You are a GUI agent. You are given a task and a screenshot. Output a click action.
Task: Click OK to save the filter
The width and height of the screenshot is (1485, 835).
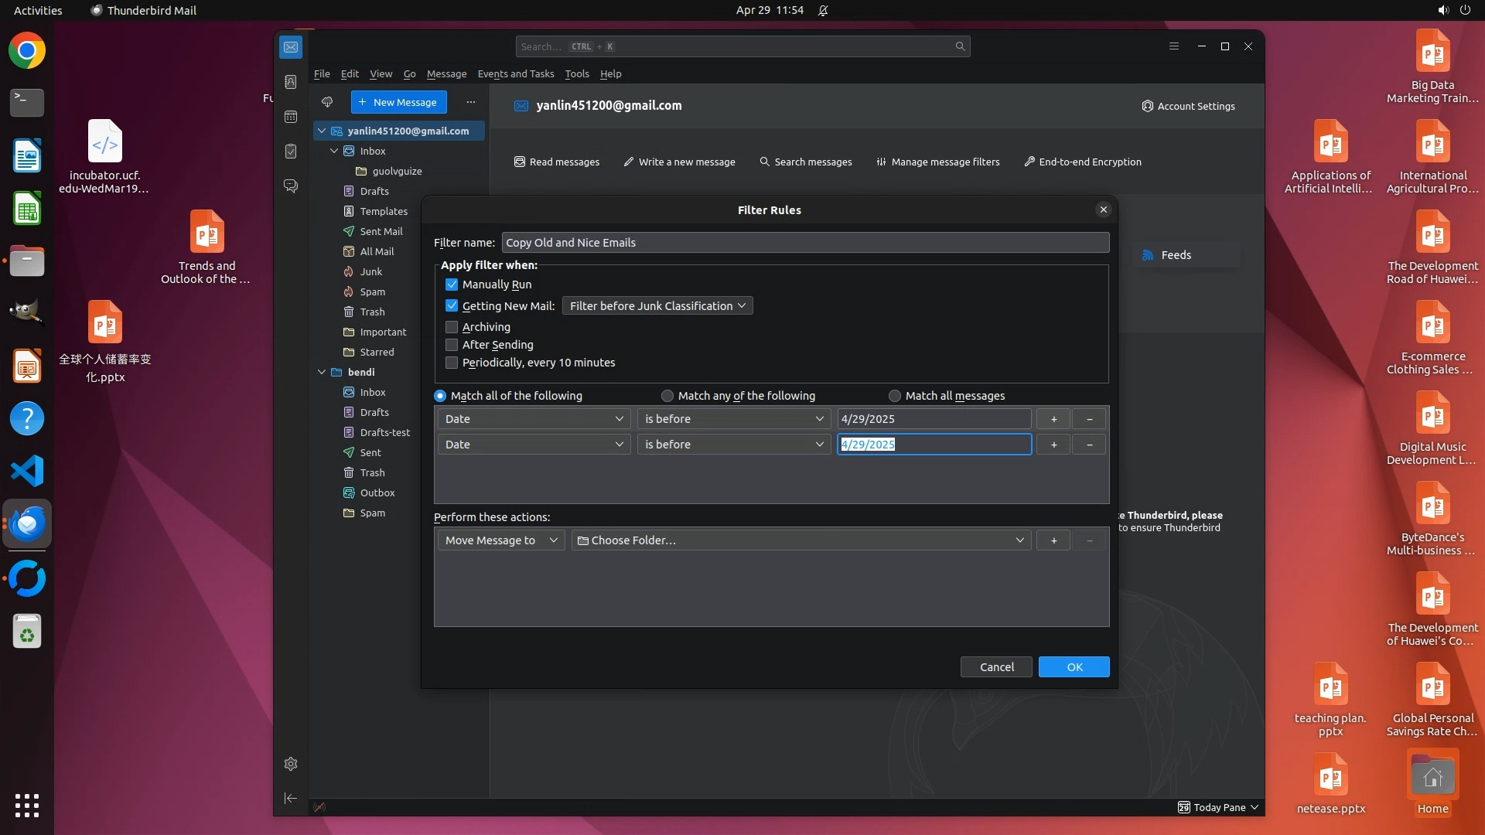1074,667
